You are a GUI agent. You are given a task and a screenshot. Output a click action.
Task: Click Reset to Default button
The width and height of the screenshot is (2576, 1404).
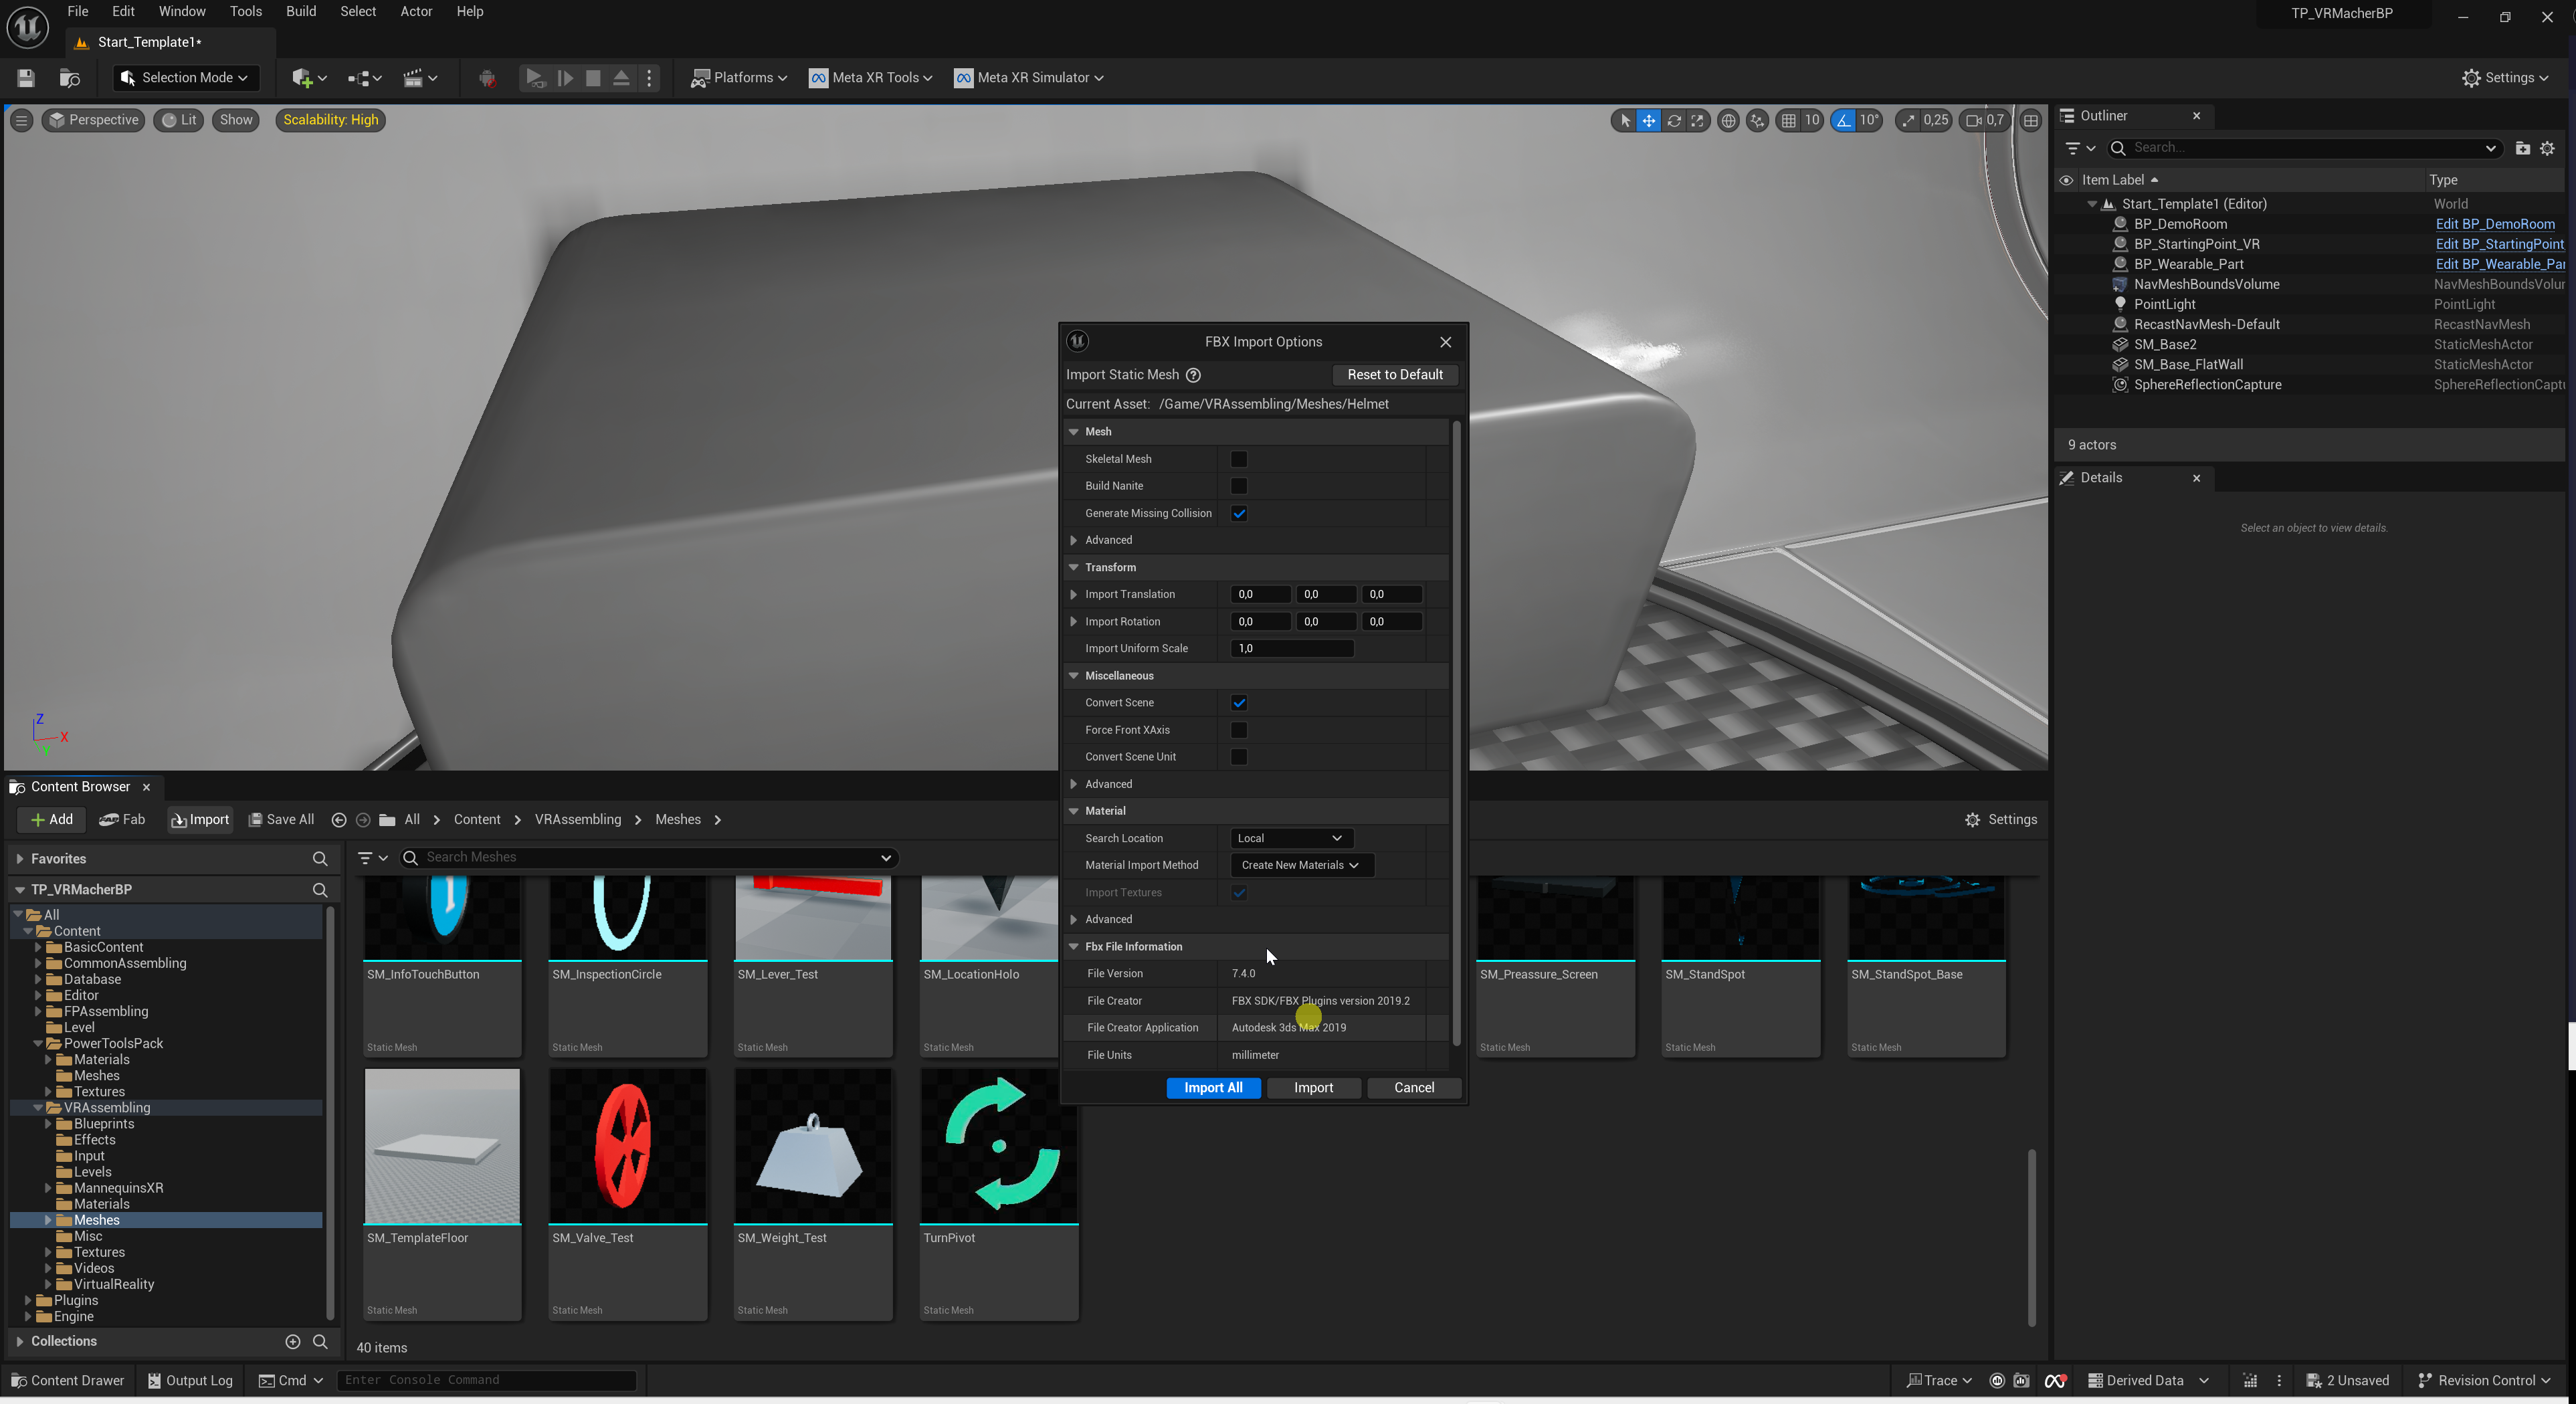tap(1394, 375)
